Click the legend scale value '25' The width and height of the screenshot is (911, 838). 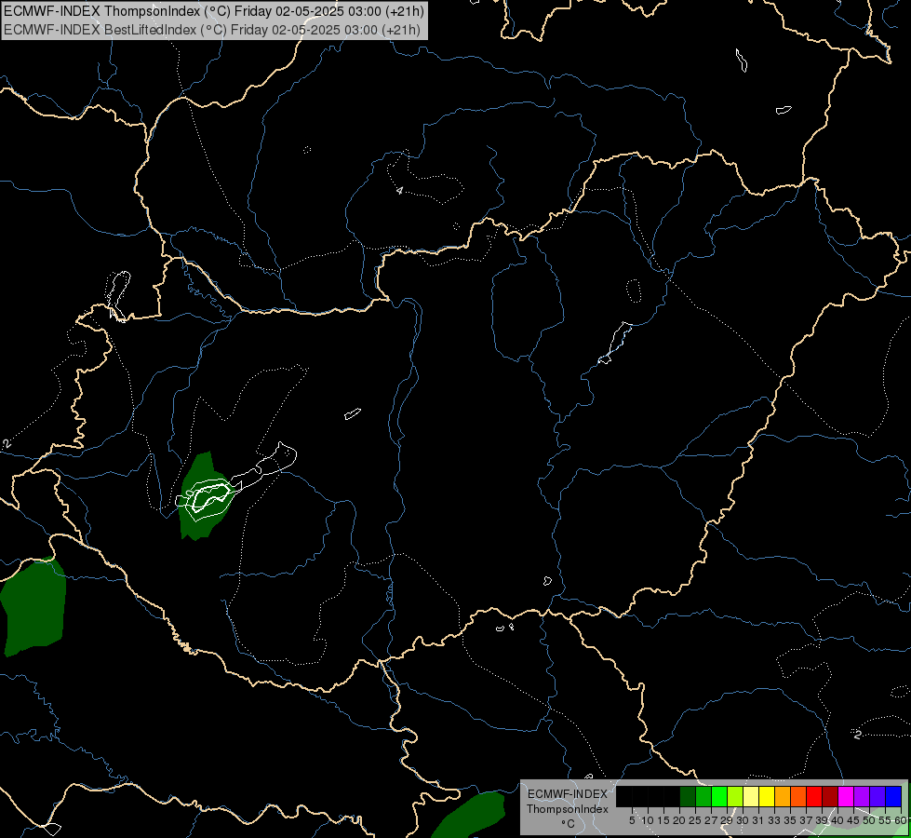[695, 820]
